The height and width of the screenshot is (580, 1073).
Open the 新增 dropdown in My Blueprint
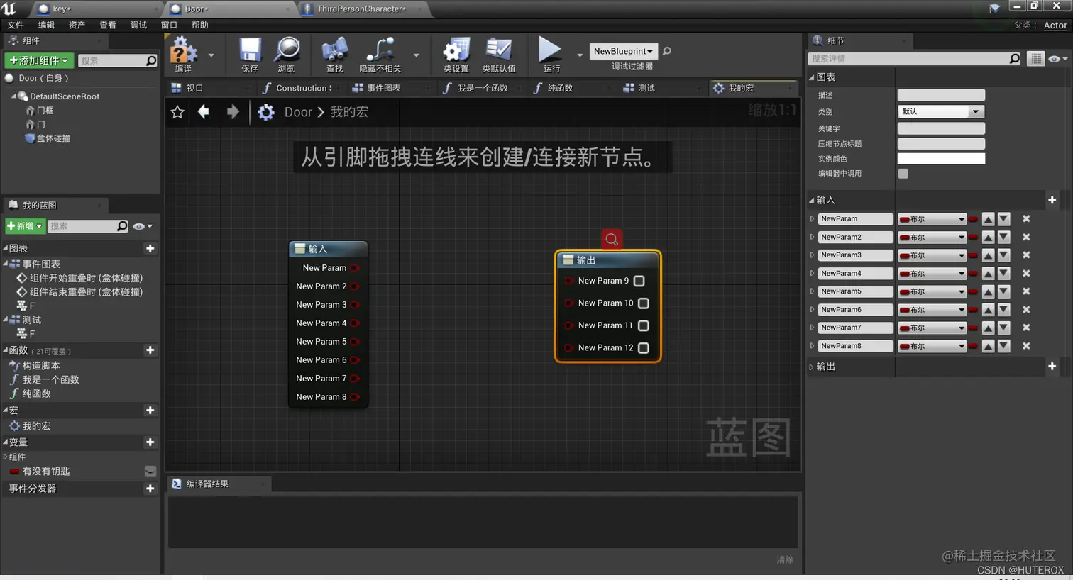(25, 226)
